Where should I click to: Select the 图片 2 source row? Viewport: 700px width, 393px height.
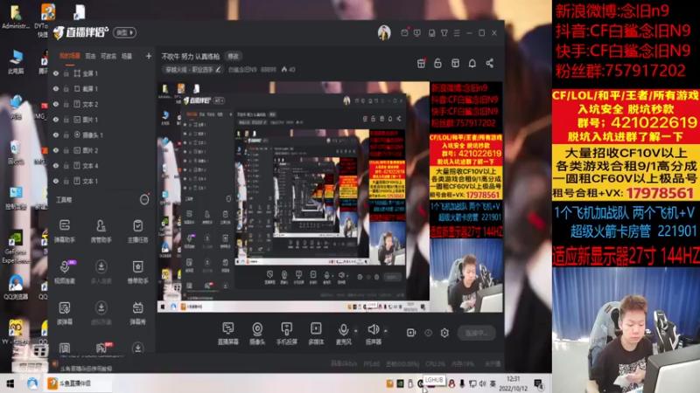coord(101,150)
